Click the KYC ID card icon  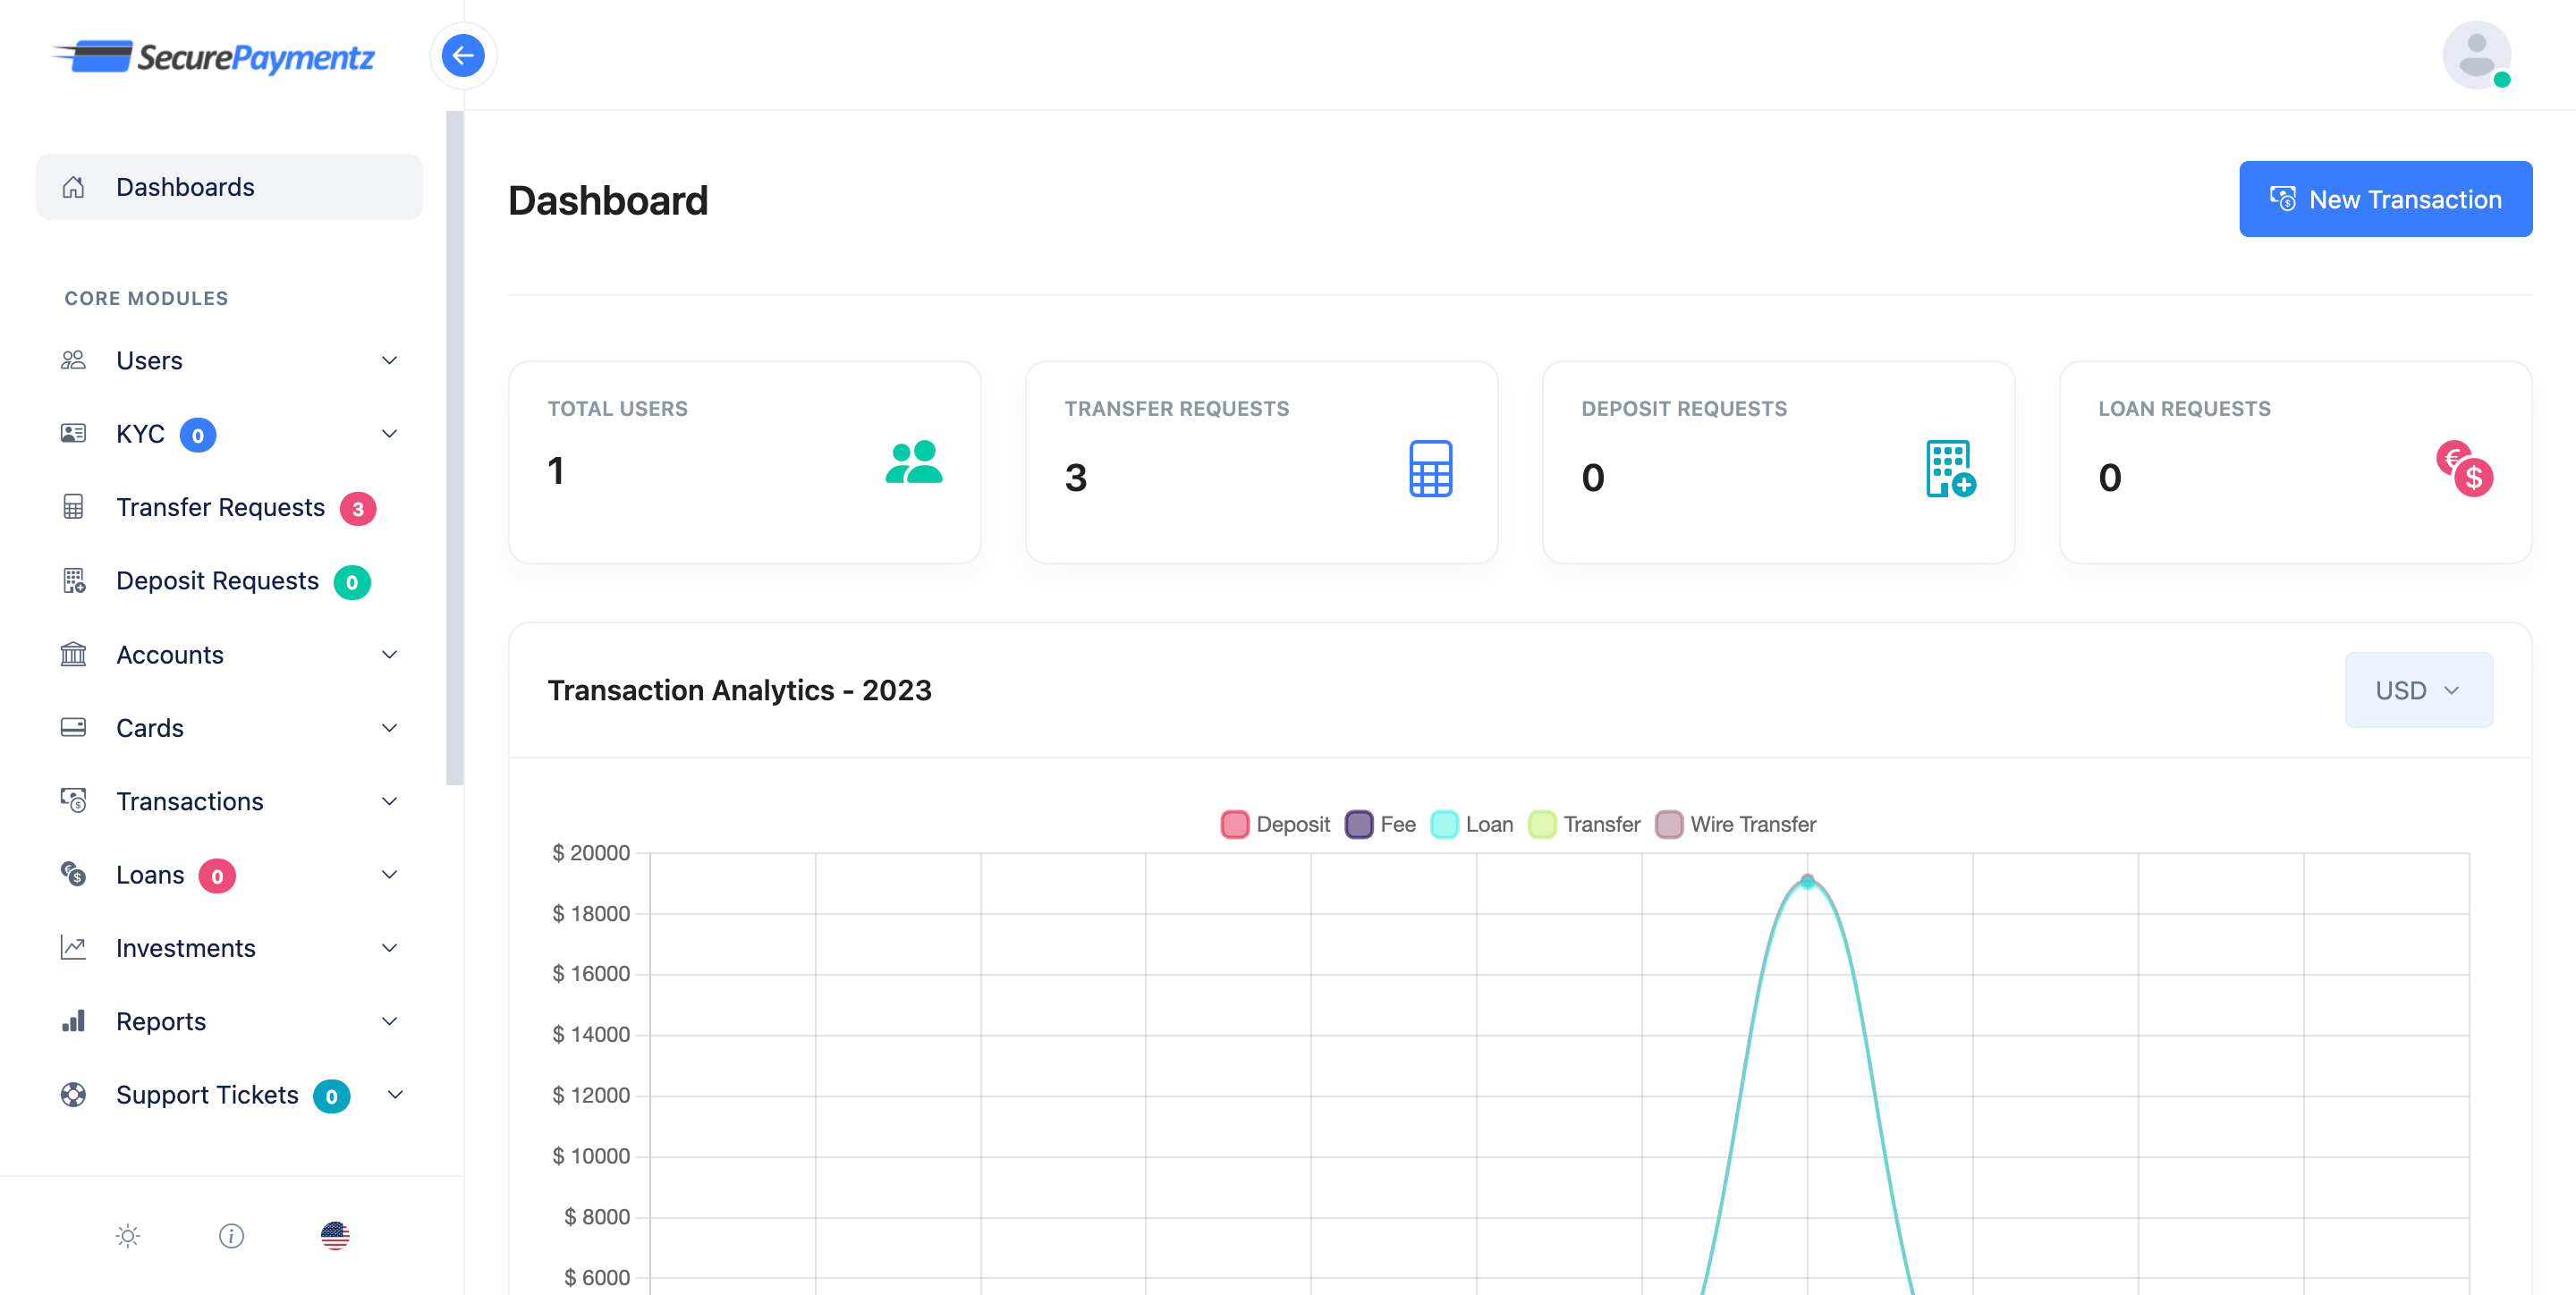[73, 433]
